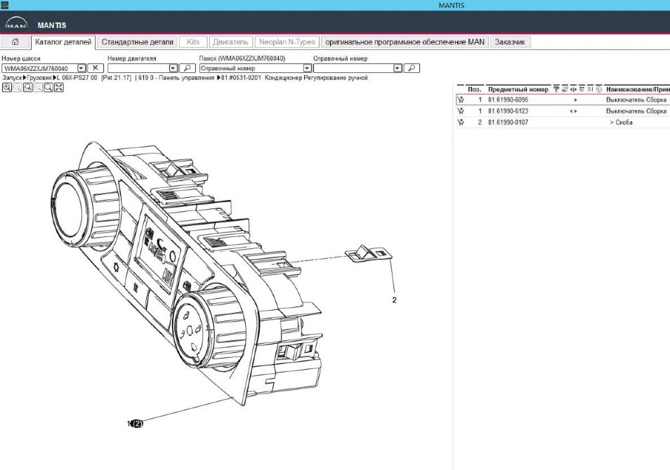Click reference number search magnifier icon
670x470 pixels.
pyautogui.click(x=412, y=68)
